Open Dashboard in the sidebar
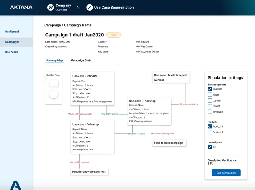The height and width of the screenshot is (190, 255). click(12, 32)
